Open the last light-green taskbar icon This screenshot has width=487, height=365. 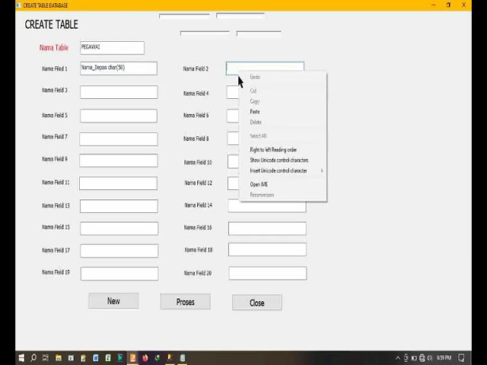183,358
